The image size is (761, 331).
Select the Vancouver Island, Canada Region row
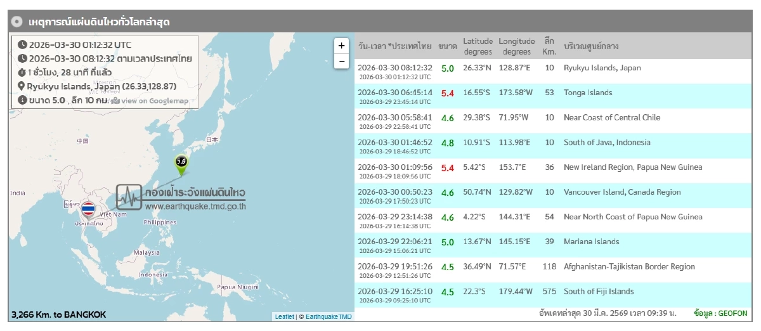tap(552, 195)
